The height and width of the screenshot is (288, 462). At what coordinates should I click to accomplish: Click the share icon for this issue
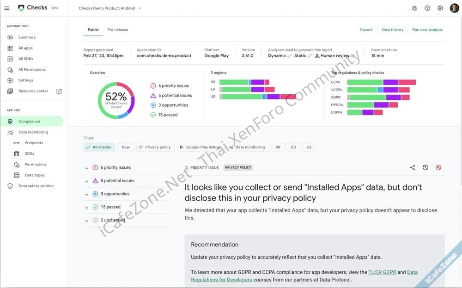(413, 167)
